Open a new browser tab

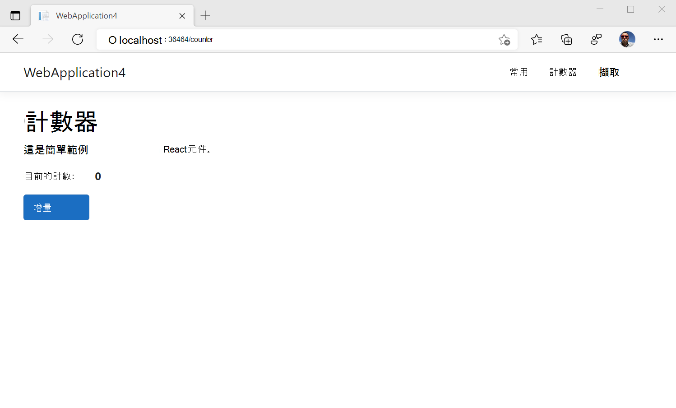pyautogui.click(x=205, y=15)
